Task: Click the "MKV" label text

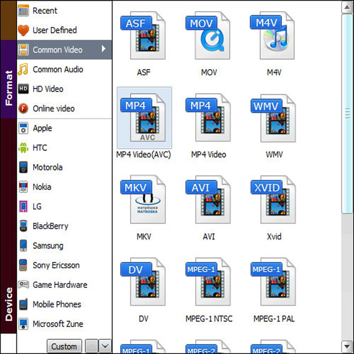Action: coord(144,237)
